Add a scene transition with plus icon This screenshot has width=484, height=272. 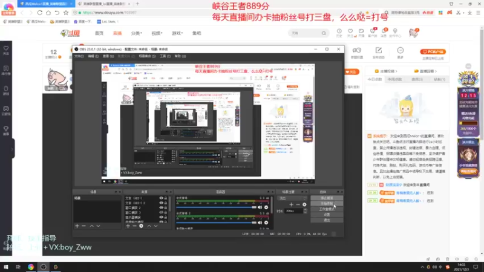pyautogui.click(x=291, y=204)
